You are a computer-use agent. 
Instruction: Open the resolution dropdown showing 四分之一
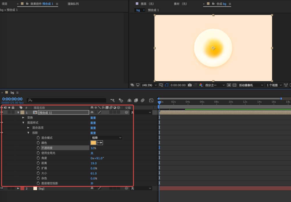pyautogui.click(x=215, y=85)
